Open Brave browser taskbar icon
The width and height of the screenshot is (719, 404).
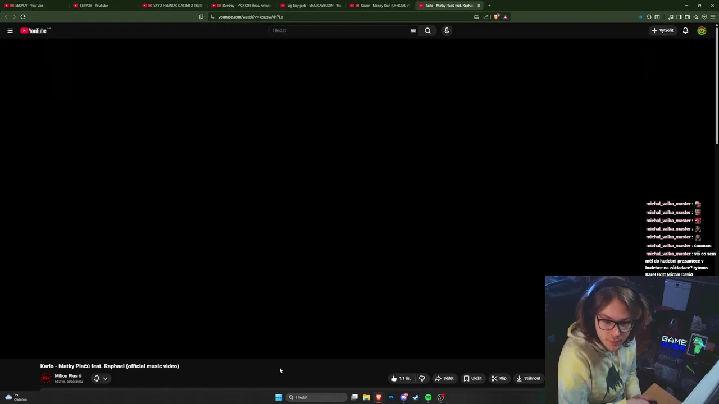tap(379, 397)
